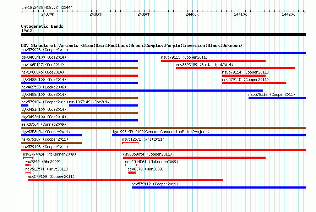
Task: Open the dgv6358n54 (Cooper2011) label
Action: tap(46, 132)
